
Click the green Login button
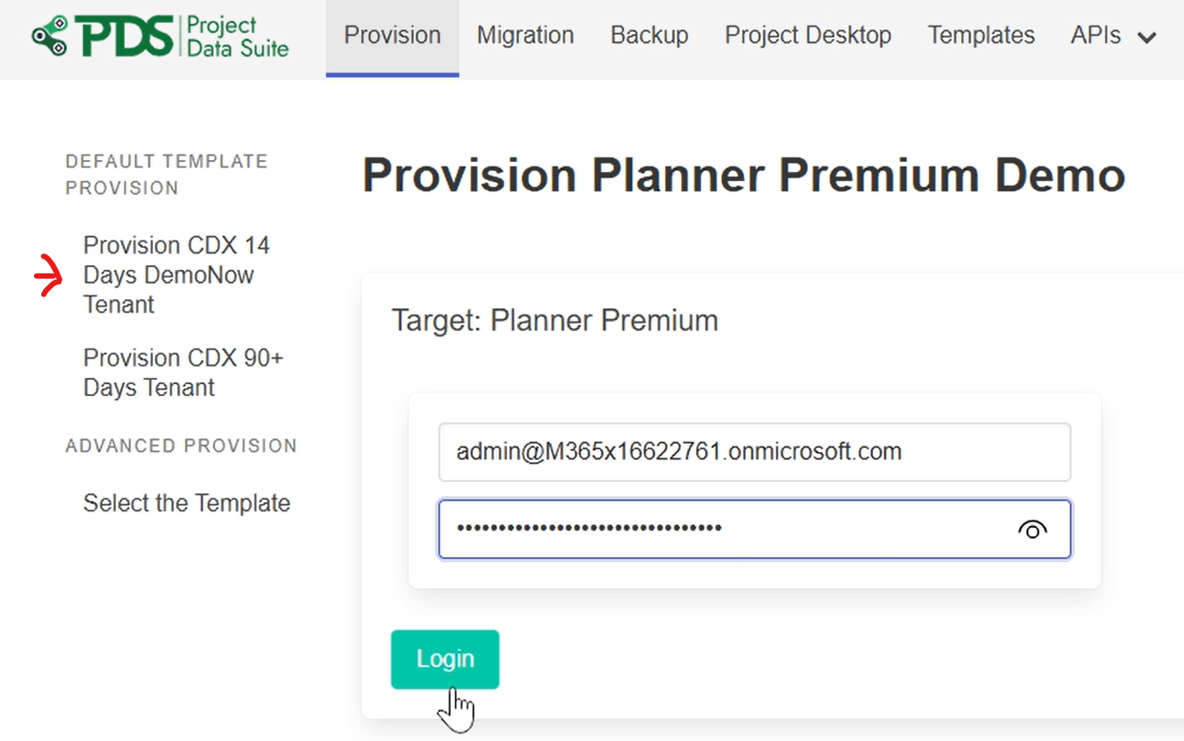click(x=445, y=659)
